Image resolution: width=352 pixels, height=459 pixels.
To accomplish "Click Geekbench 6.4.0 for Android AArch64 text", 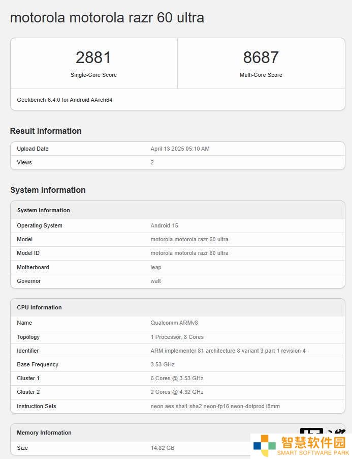I will pyautogui.click(x=65, y=100).
